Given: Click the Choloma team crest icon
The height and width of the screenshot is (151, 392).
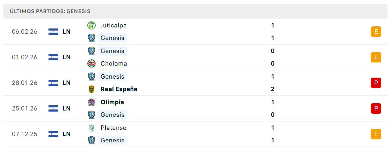Looking at the screenshot, I should (91, 63).
